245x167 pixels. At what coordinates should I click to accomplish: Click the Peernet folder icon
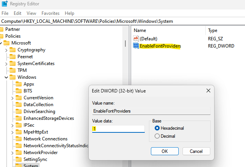coord(13,57)
